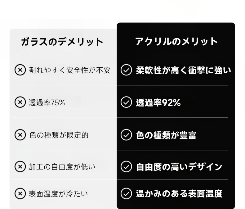Click the checkmark icon beside 柔軟性が高く衝撃に強い
The width and height of the screenshot is (245, 209).
126,70
